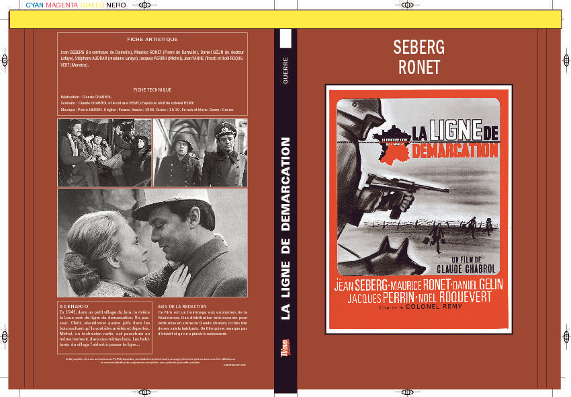This screenshot has width=571, height=397.
Task: Select the GIALLO color label
Action: [x=92, y=5]
